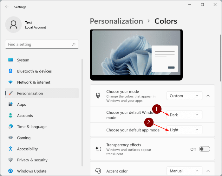Click the sidebar navigation scrollbar
The height and width of the screenshot is (176, 222).
[82, 112]
